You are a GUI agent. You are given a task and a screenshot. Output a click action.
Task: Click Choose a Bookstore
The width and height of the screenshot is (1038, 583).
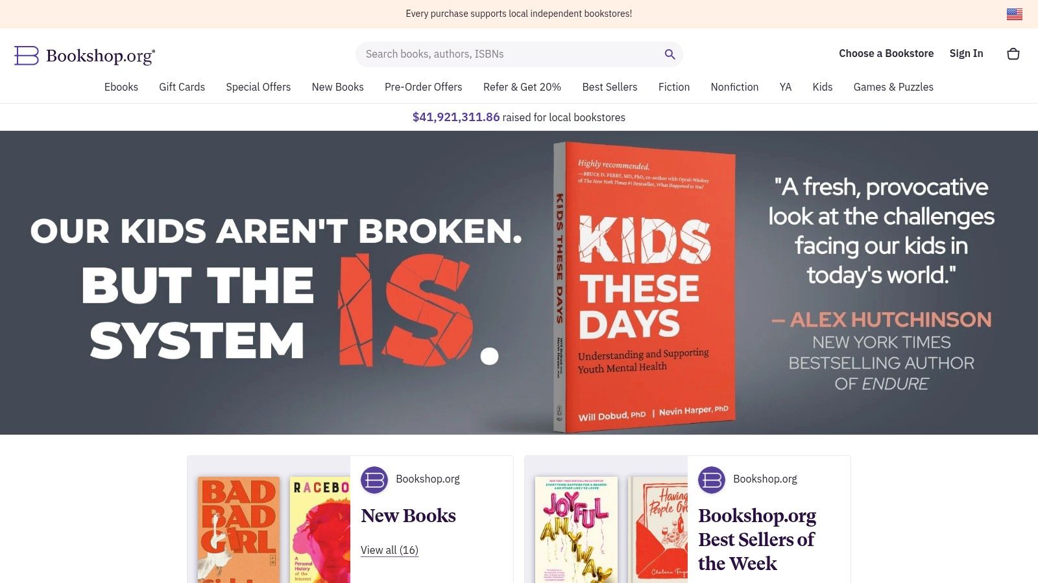886,53
